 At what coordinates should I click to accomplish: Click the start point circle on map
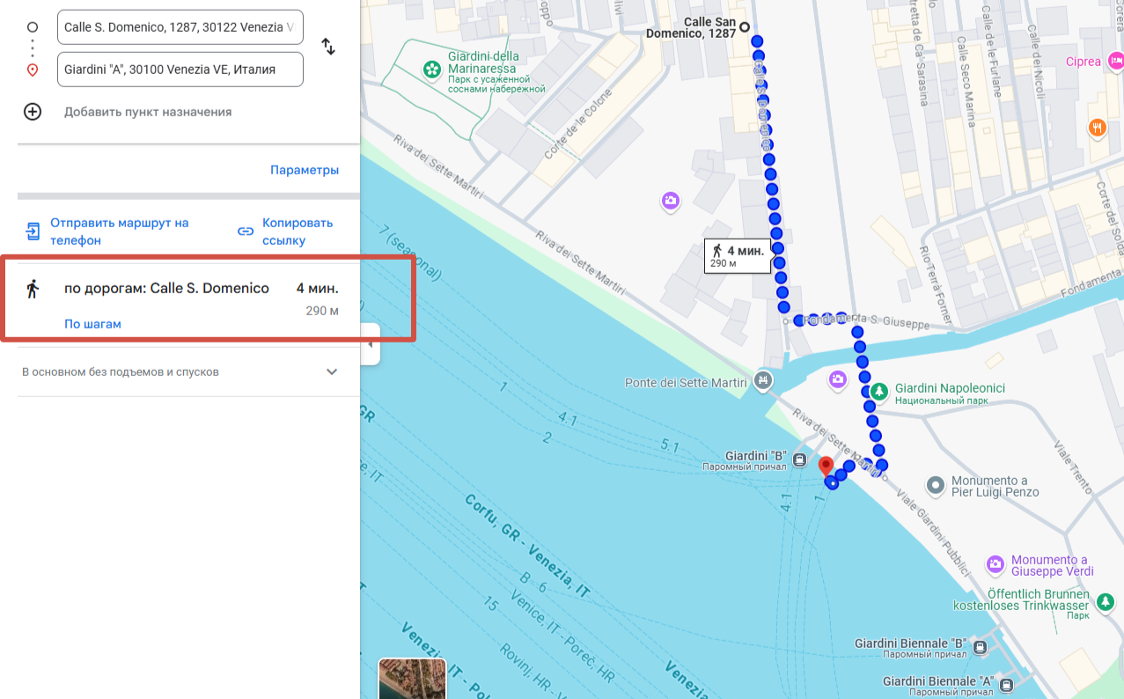(x=745, y=26)
